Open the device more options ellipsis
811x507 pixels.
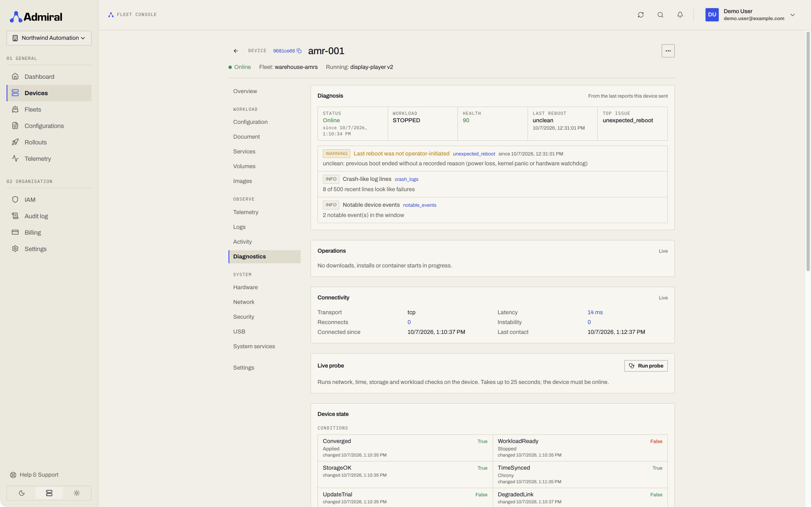(668, 51)
